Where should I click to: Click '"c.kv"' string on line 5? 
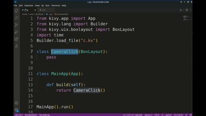(88, 41)
